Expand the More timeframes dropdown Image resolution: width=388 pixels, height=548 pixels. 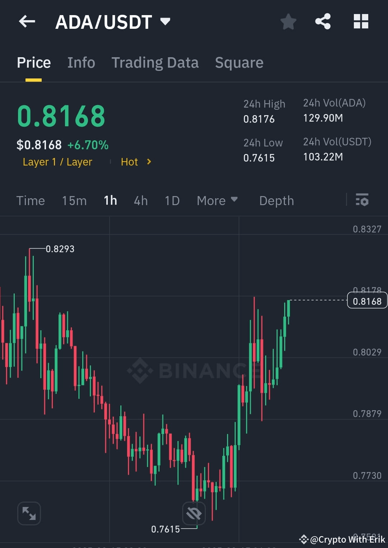(x=217, y=200)
